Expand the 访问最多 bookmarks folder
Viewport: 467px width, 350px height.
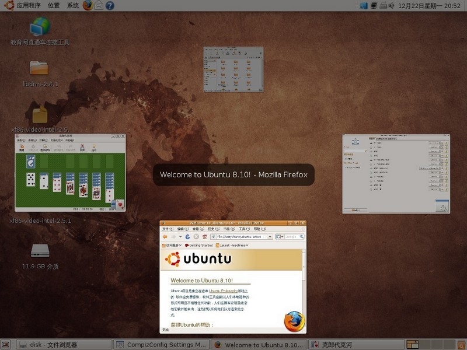click(172, 245)
